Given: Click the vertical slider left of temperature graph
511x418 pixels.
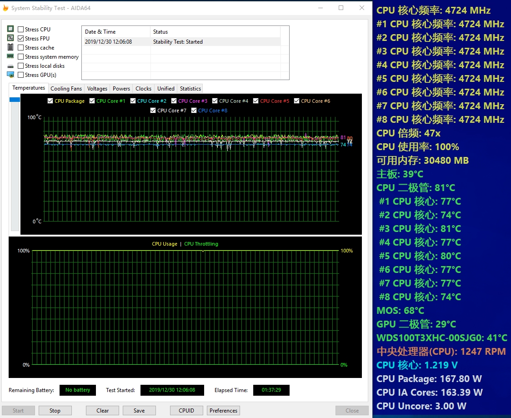Looking at the screenshot, I should (x=15, y=99).
